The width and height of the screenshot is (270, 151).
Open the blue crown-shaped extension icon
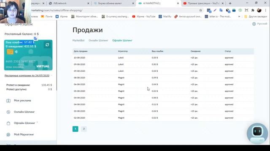click(x=234, y=10)
